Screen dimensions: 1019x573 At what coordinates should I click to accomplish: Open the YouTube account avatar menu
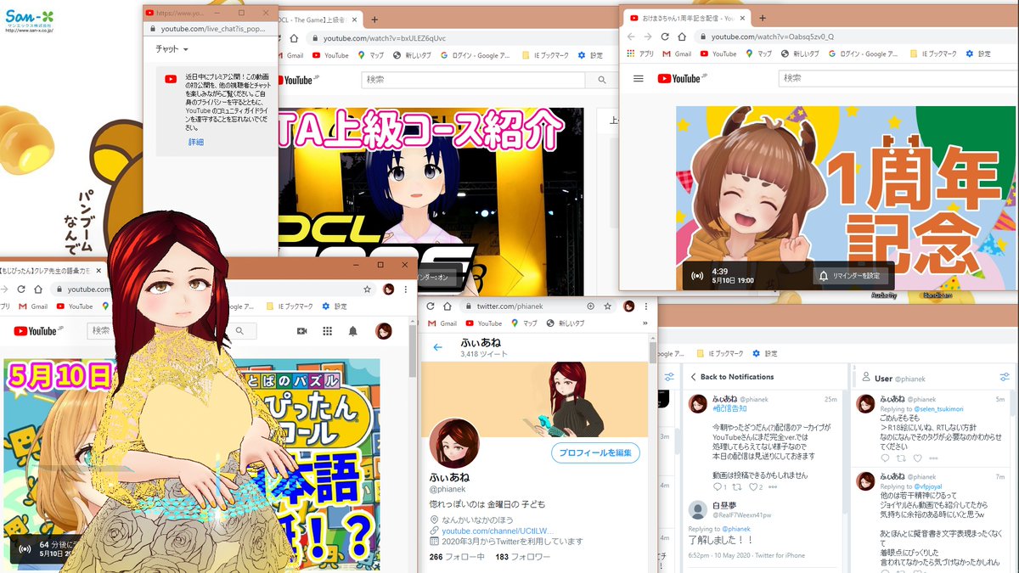[384, 331]
